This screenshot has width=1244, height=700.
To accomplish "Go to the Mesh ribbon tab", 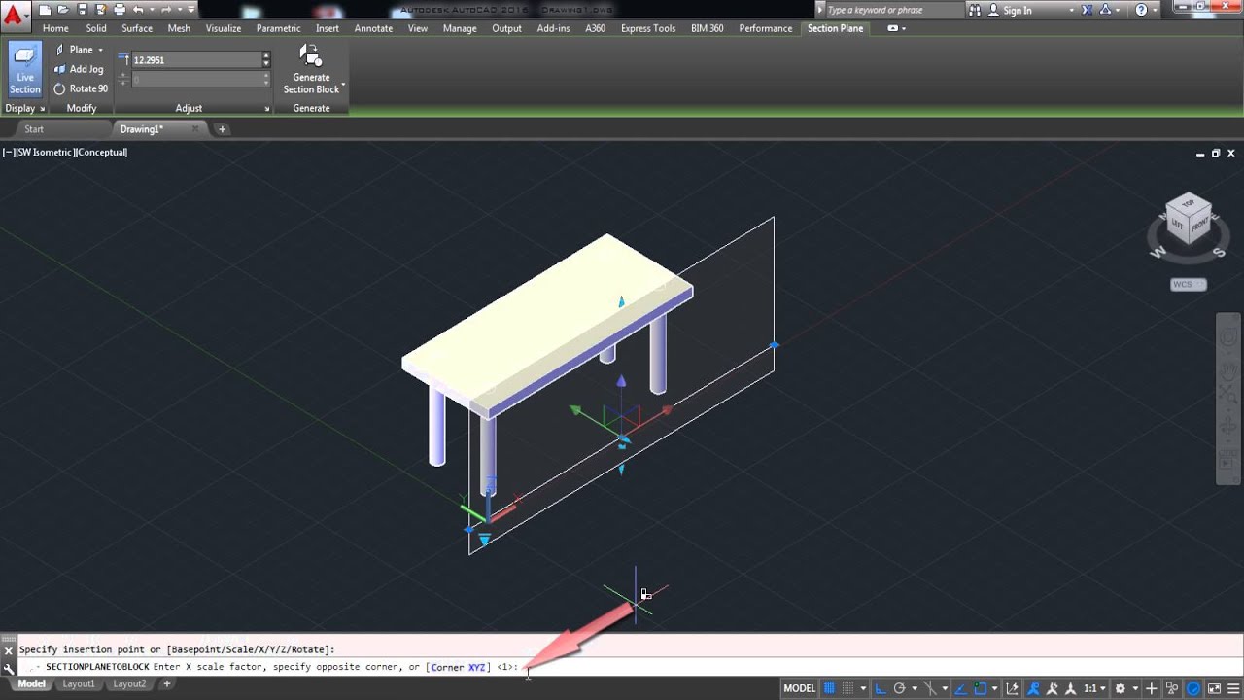I will pos(179,28).
